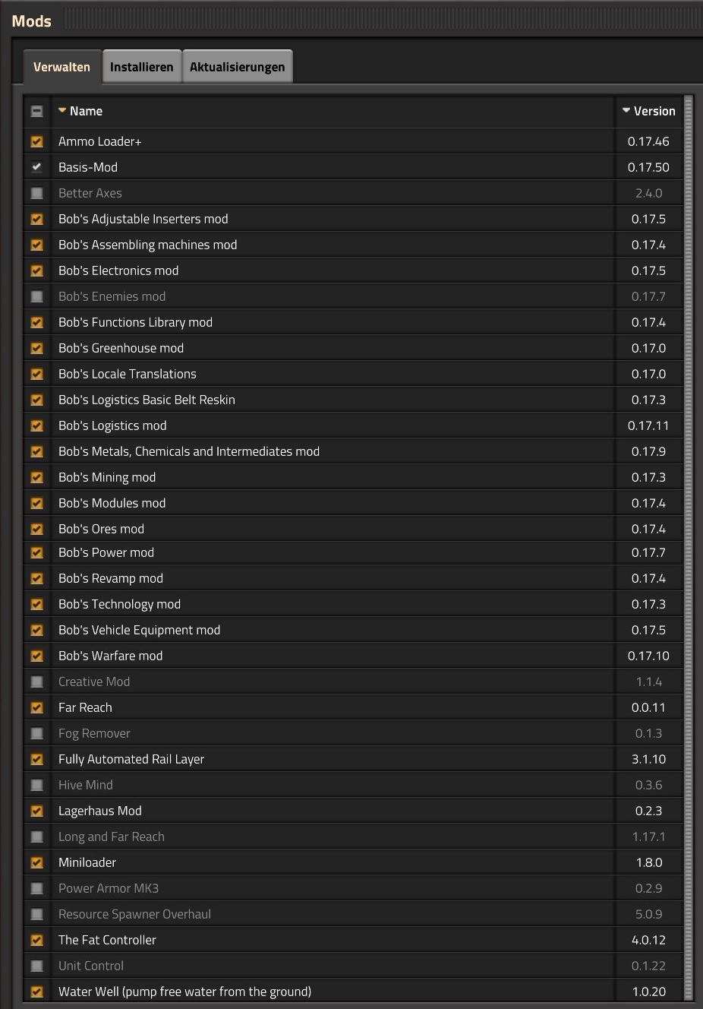Enable the Hive Mind mod checkbox

(x=36, y=785)
